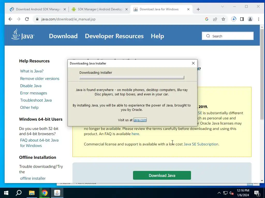Open the tab search dropdown chevron
265x198 pixels.
[x=223, y=6]
